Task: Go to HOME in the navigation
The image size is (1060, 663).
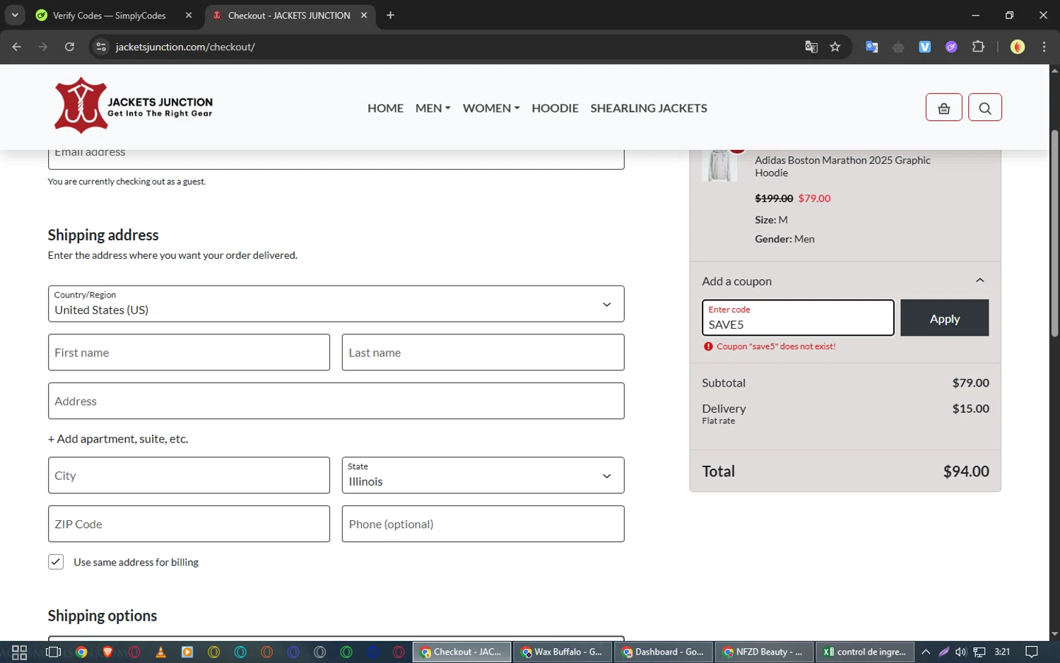Action: click(385, 108)
